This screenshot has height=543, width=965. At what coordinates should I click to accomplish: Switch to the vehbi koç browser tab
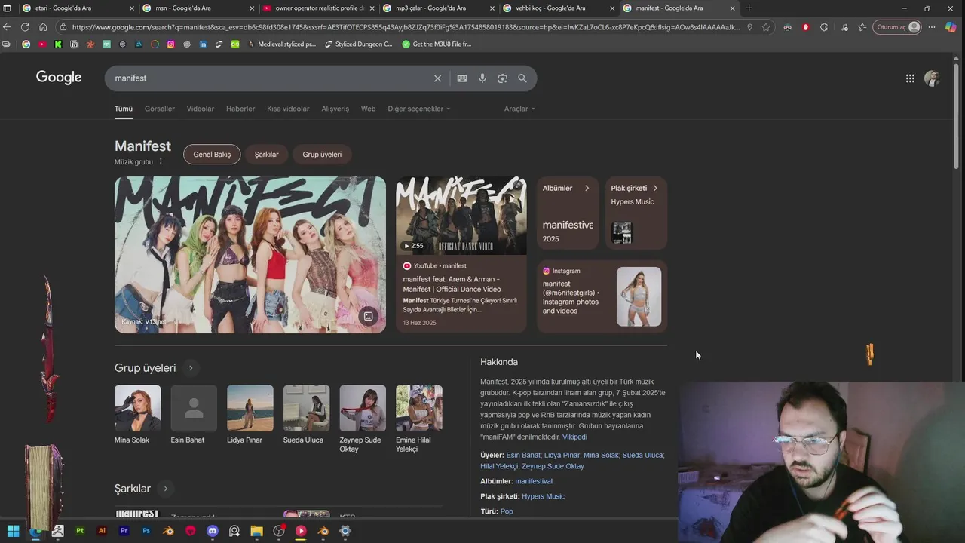[558, 8]
